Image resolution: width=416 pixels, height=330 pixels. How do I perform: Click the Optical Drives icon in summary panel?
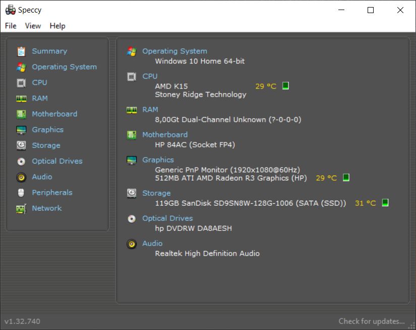click(132, 219)
